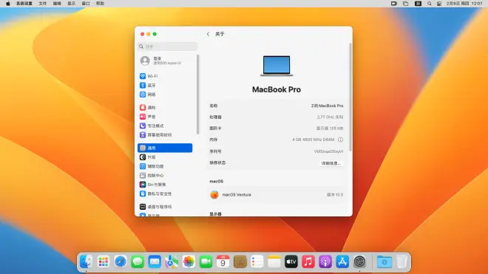Open the Apple menu

[x=8, y=4]
